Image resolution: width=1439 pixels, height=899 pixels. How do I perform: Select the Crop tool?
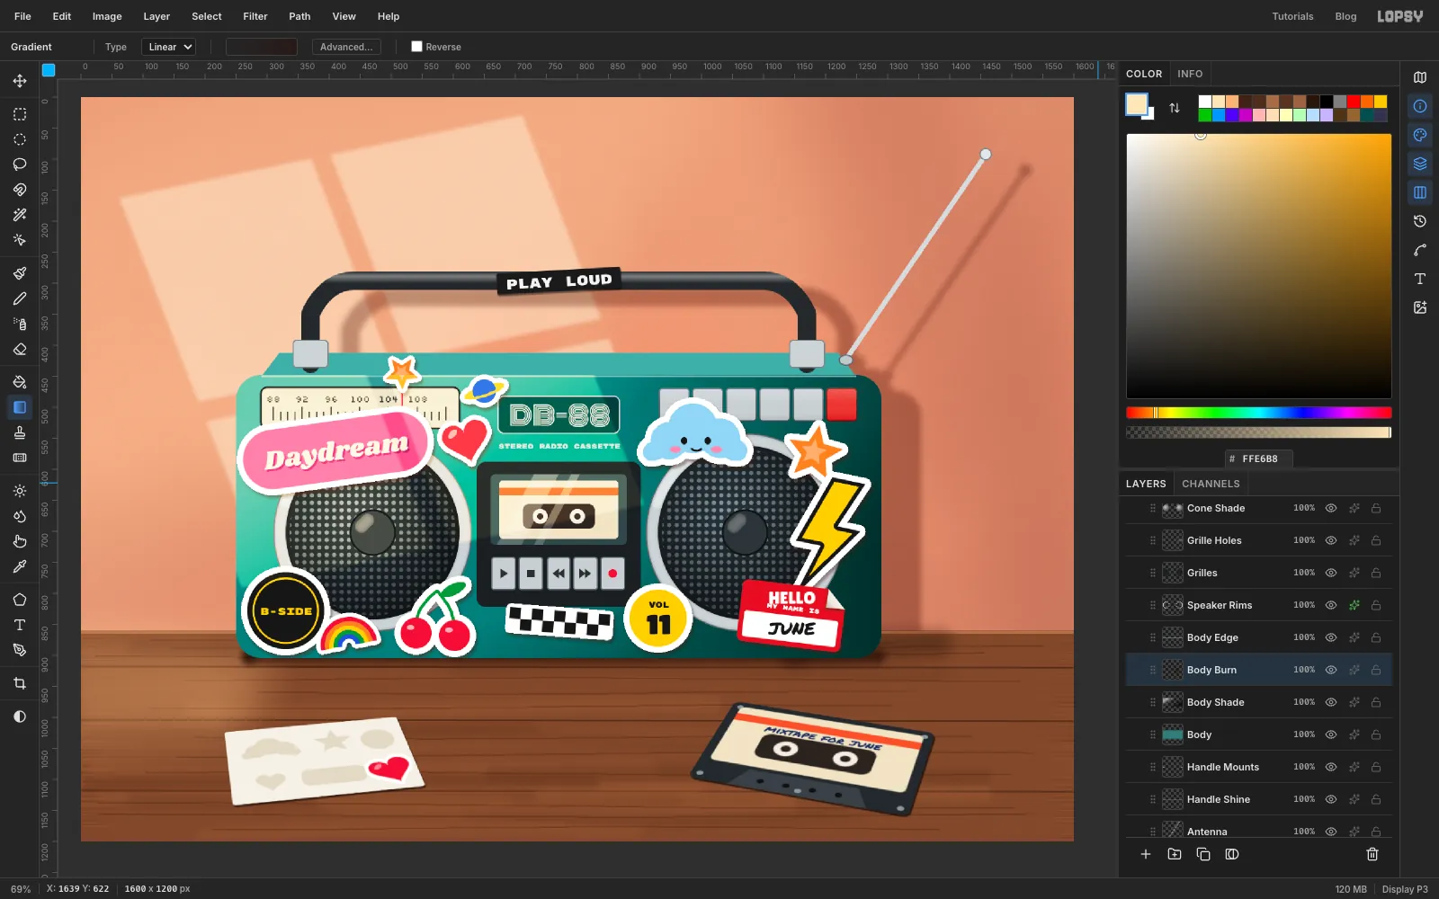coord(20,683)
